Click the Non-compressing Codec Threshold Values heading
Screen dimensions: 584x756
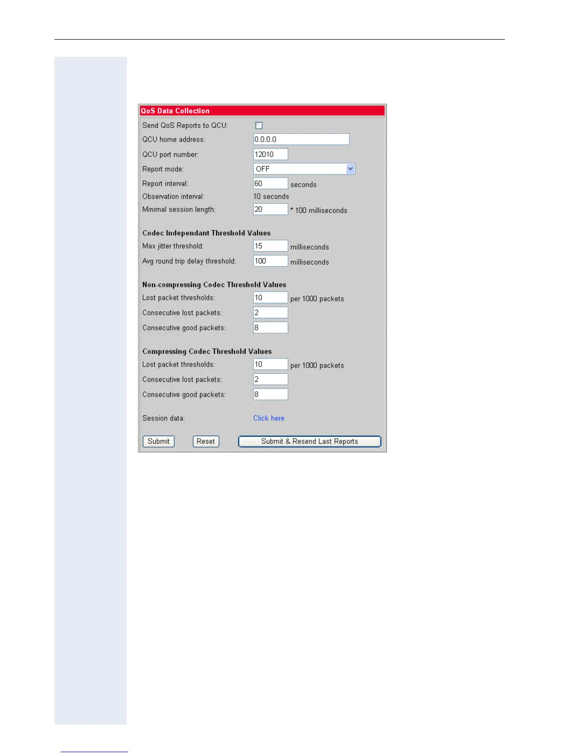(214, 284)
